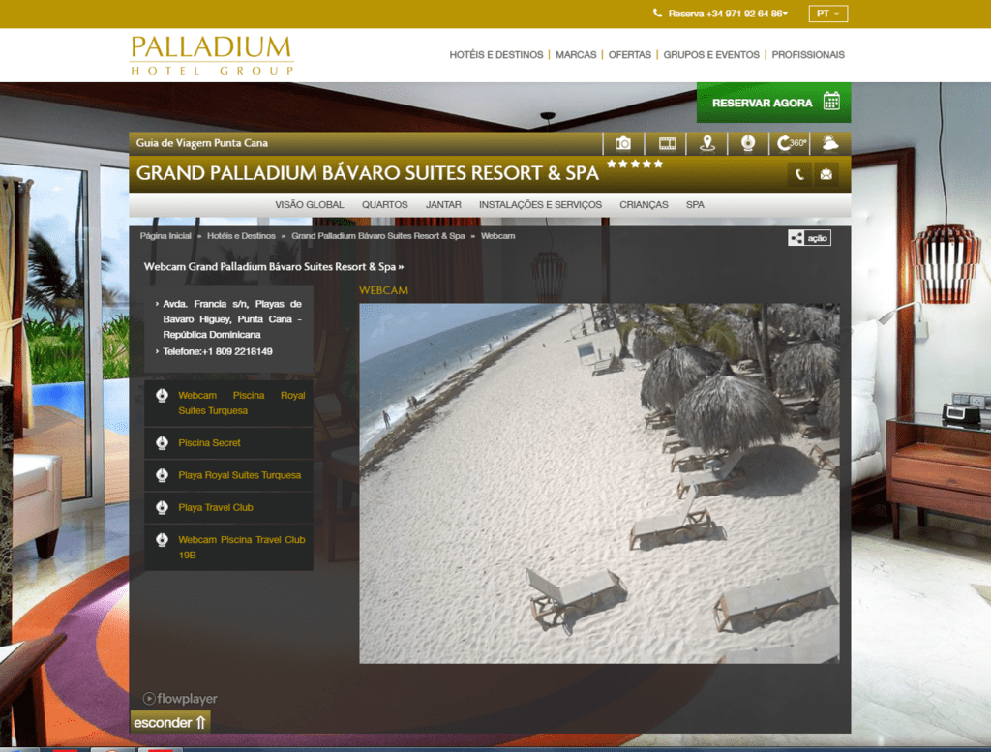
Task: Open Marcas menu
Action: (x=576, y=55)
